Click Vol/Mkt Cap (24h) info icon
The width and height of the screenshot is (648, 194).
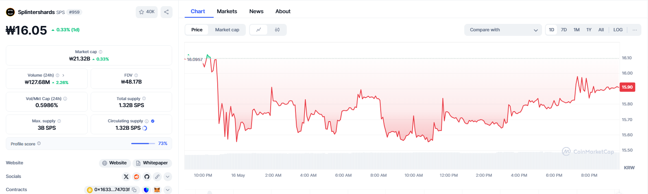point(65,99)
